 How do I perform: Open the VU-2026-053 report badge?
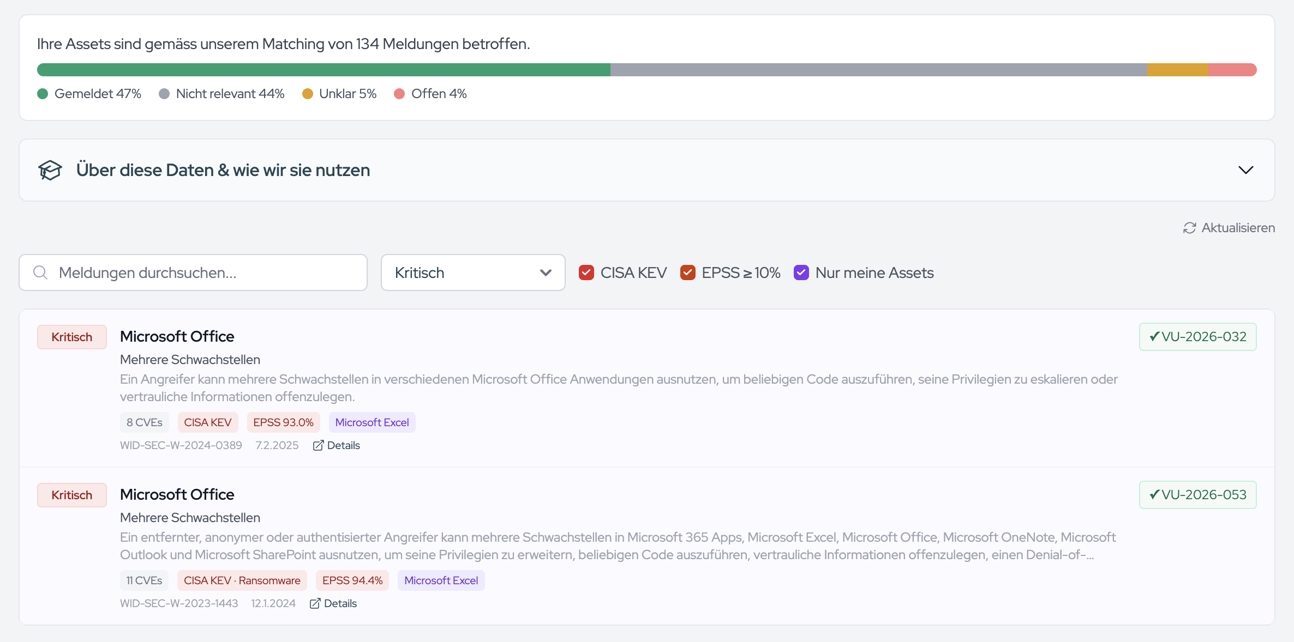[x=1198, y=495]
